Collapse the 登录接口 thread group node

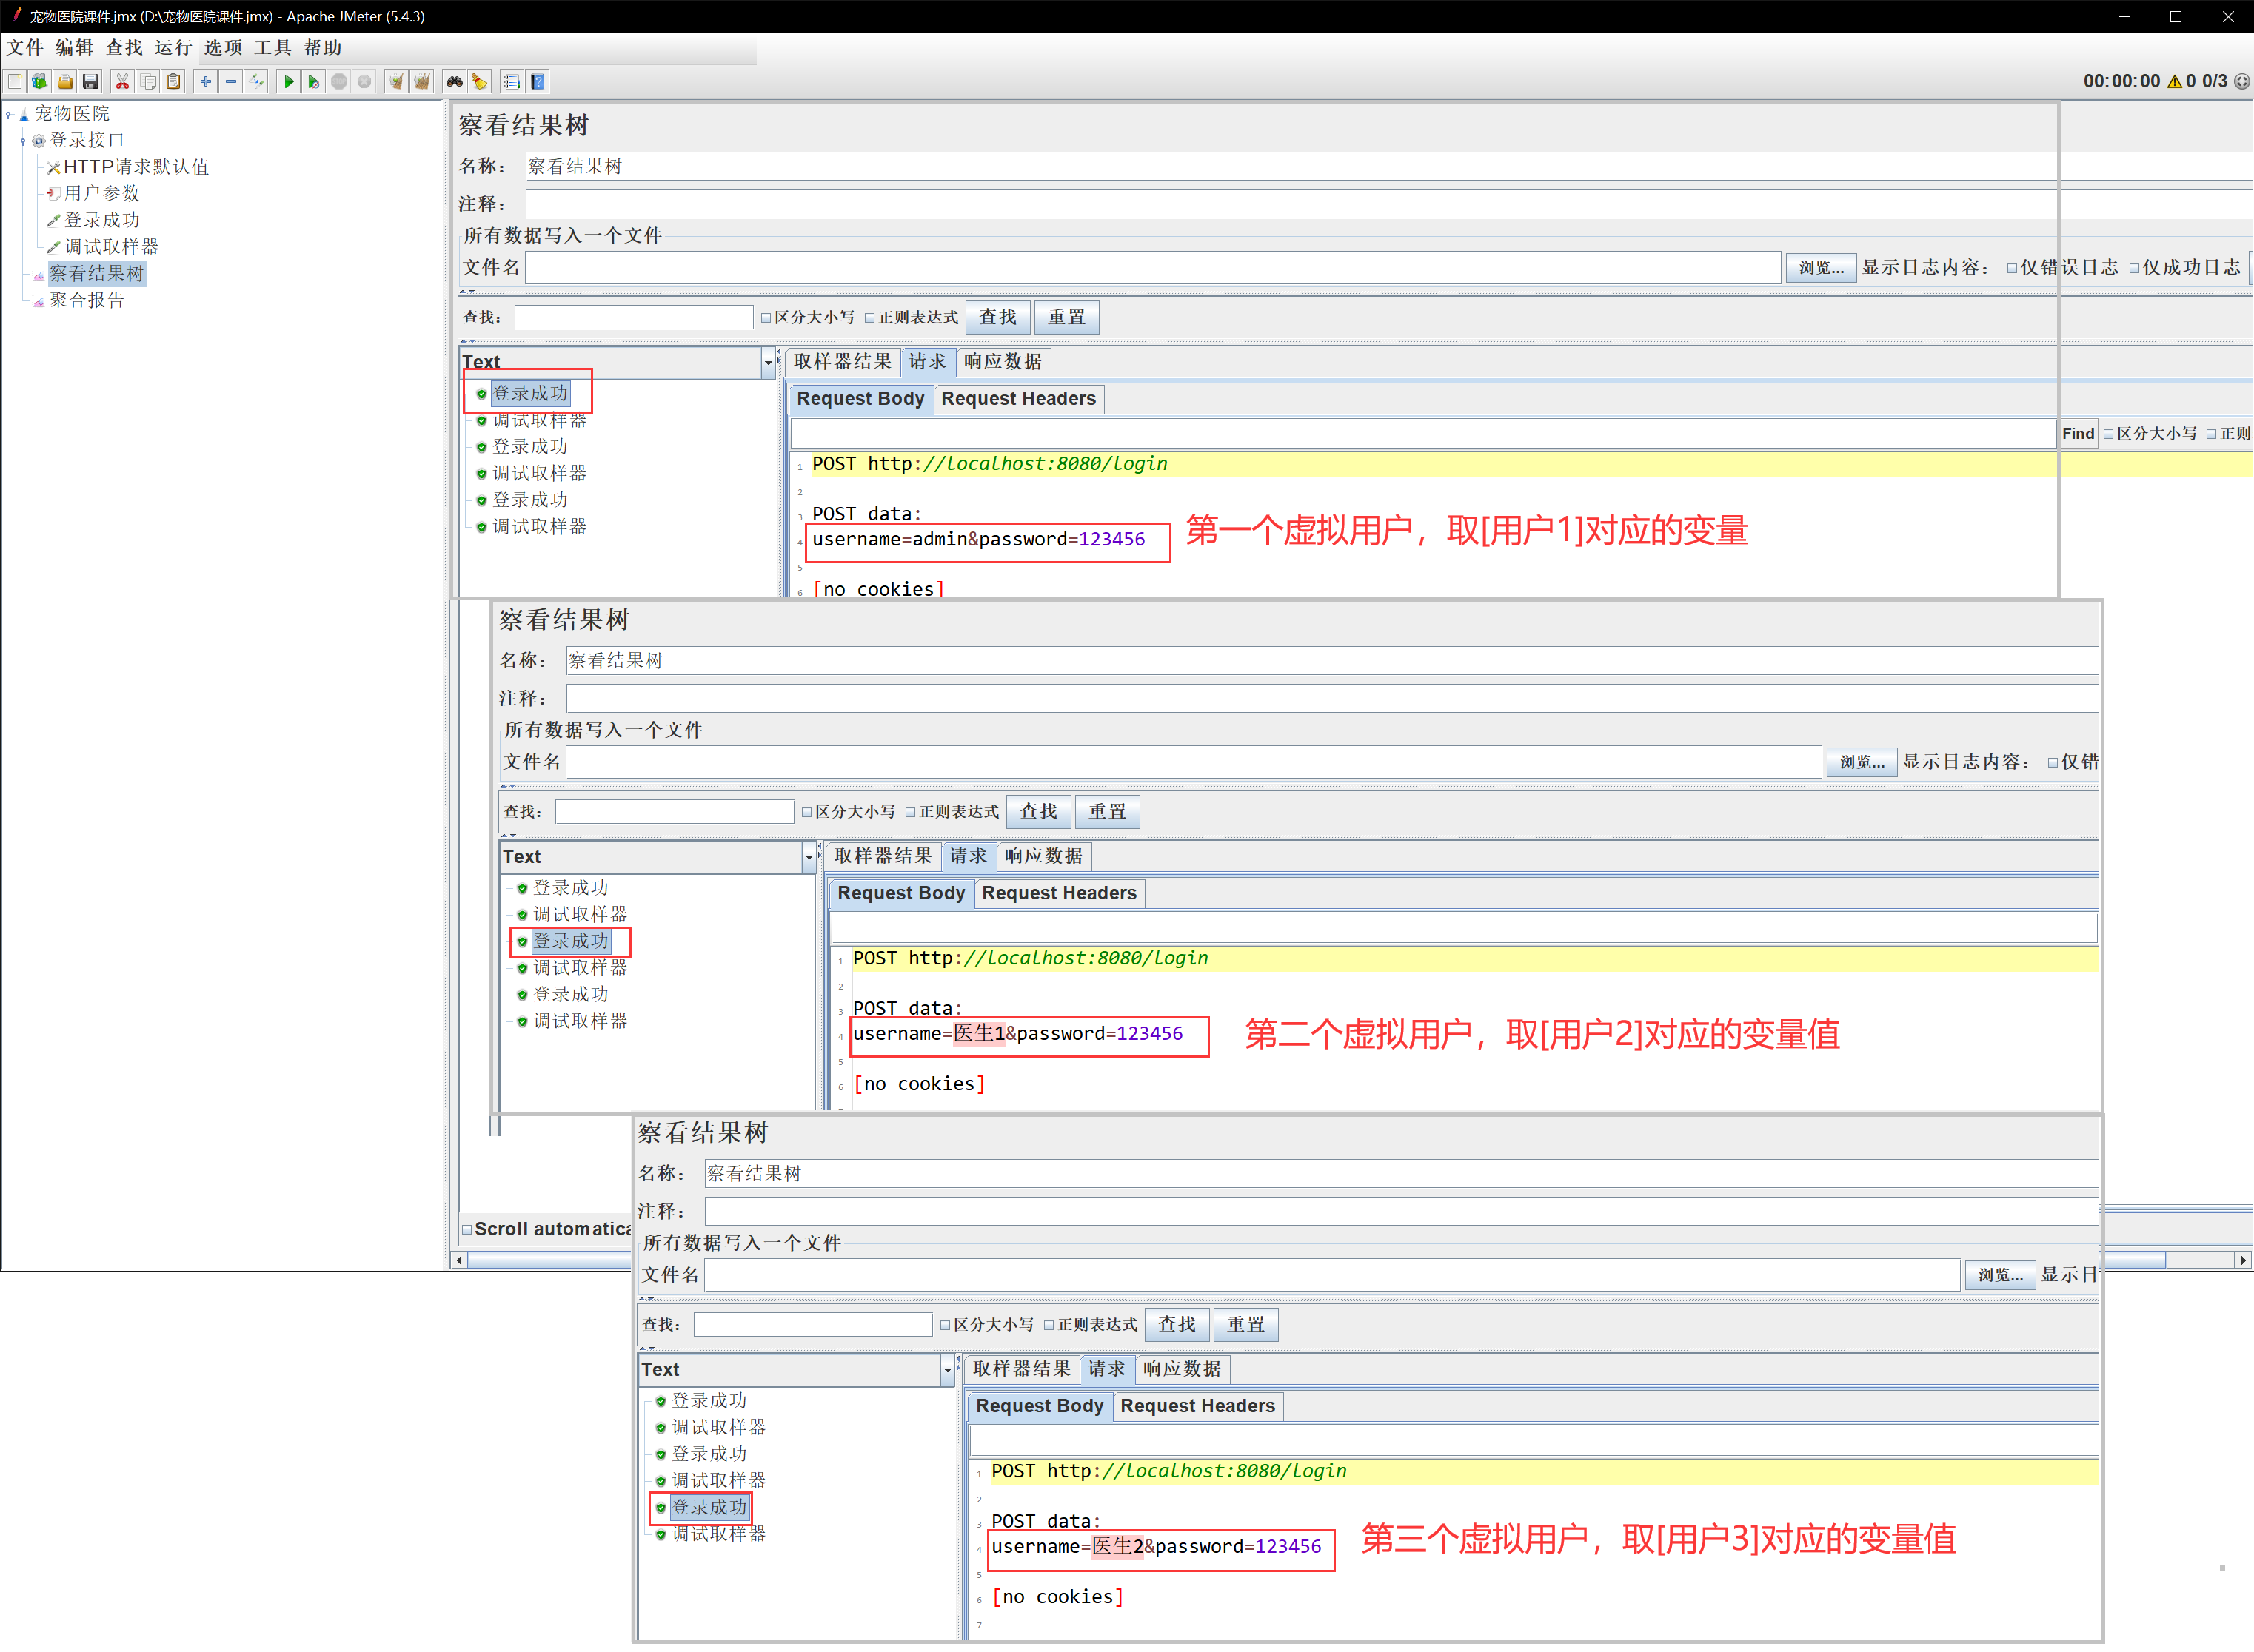(23, 141)
